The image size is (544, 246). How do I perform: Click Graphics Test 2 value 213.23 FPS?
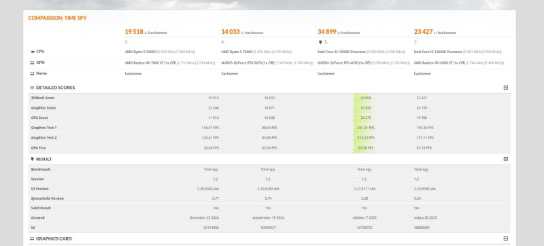[x=366, y=138]
